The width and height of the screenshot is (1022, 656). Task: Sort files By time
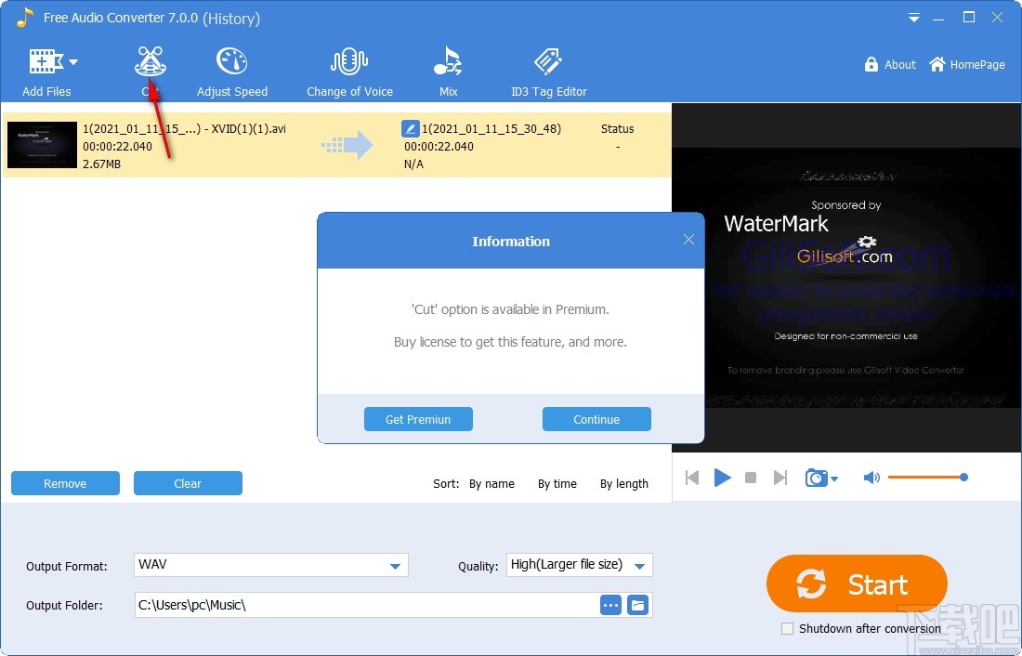(x=557, y=483)
